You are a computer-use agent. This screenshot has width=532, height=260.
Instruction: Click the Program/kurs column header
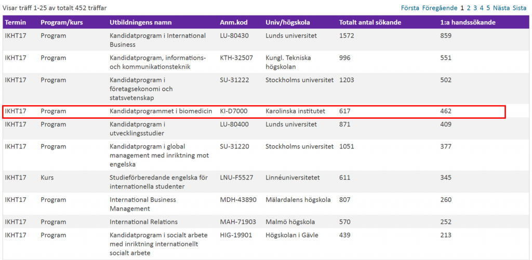click(62, 23)
